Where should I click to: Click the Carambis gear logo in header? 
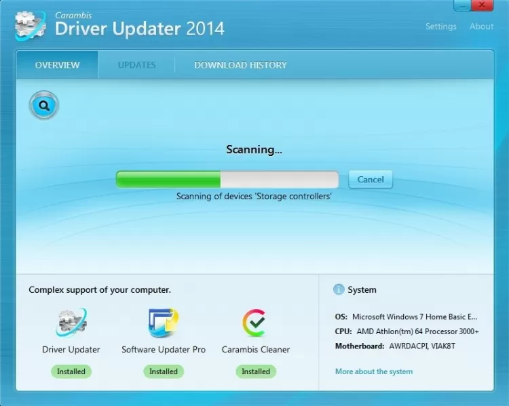(x=31, y=25)
